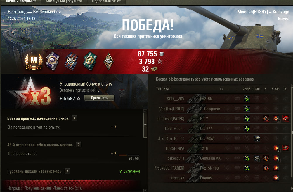293x192 pixels.
Task: Click the left panel scrollbar down arrow
Action: (145, 190)
